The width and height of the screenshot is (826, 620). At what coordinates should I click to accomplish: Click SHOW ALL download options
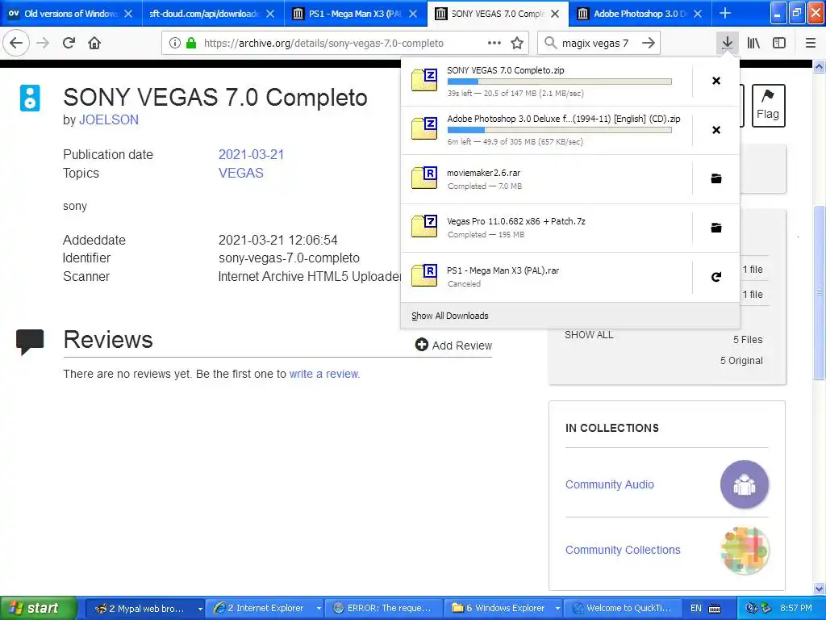[x=589, y=335]
